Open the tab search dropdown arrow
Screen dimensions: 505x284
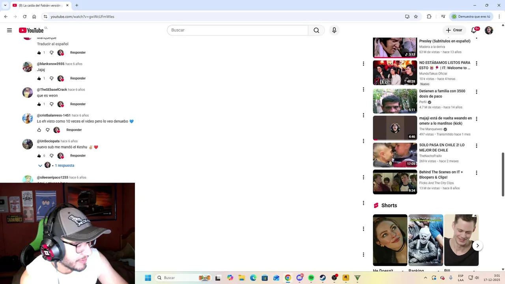point(5,6)
